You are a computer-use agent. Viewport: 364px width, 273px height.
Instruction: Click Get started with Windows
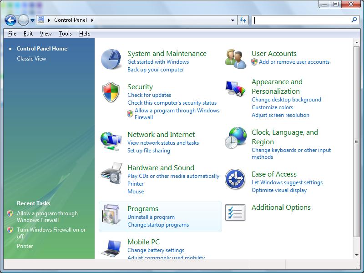click(158, 62)
